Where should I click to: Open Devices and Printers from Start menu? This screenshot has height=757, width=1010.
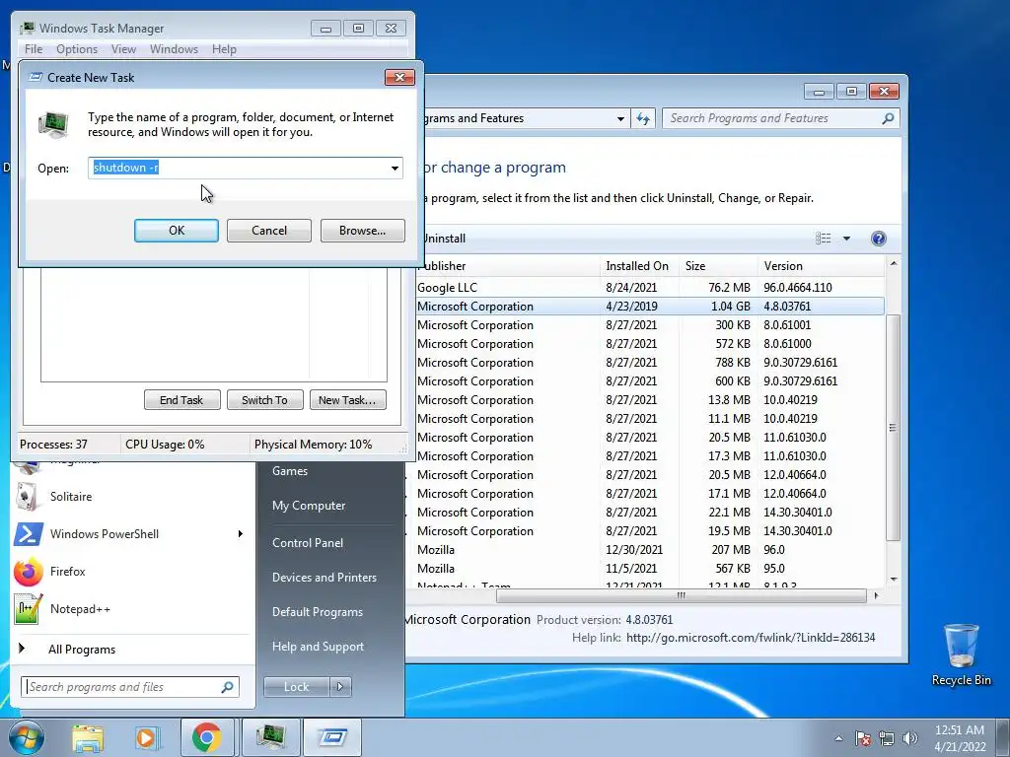[324, 578]
